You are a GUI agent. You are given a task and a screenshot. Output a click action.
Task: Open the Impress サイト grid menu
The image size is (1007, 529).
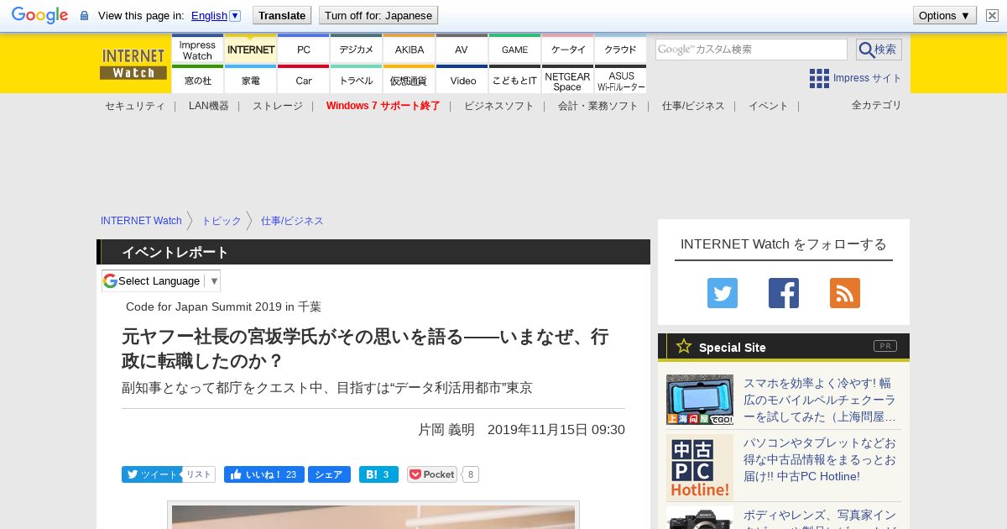pos(855,78)
